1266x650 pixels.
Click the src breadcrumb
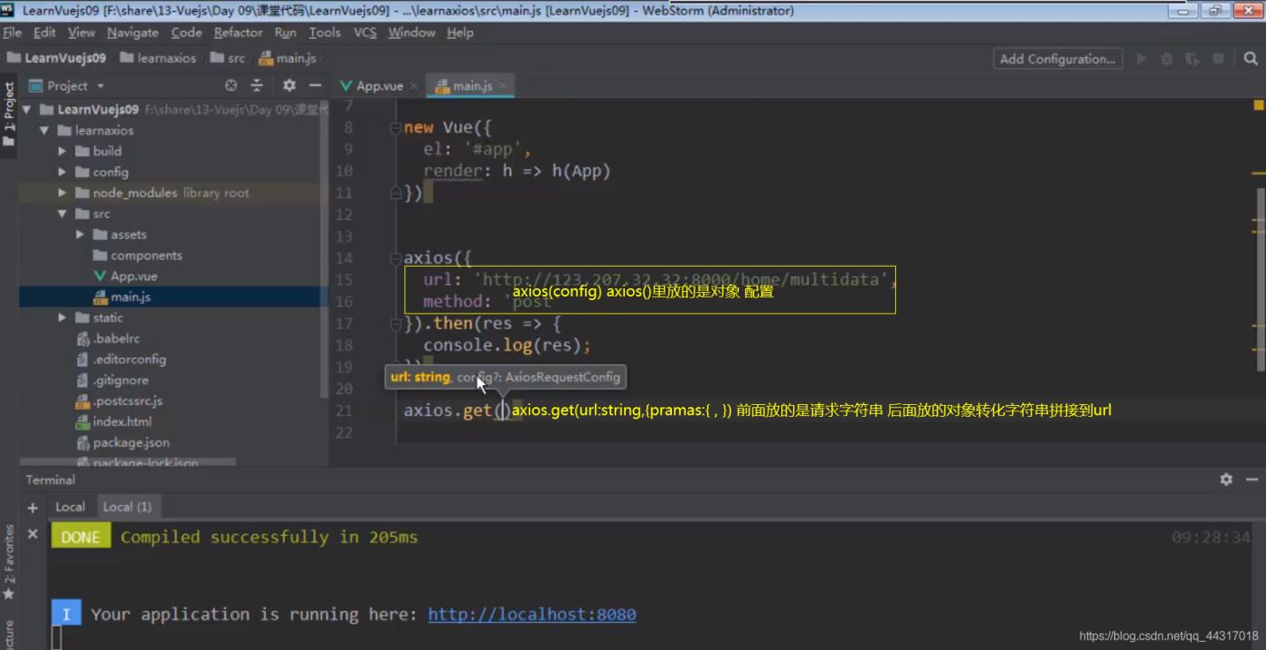[228, 58]
